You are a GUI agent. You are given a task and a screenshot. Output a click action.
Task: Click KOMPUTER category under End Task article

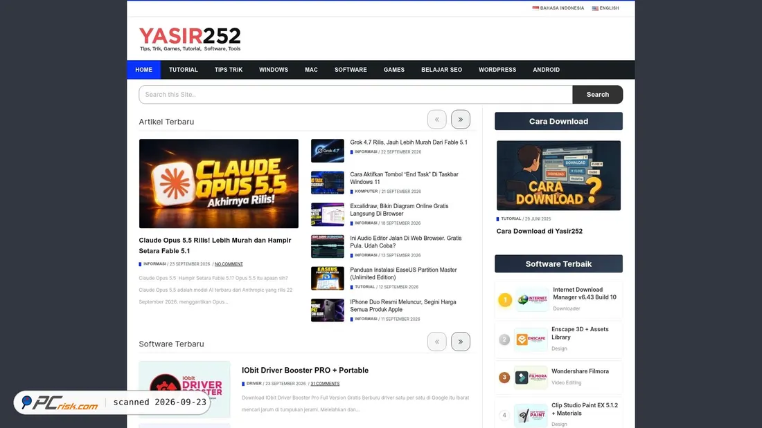(x=366, y=192)
